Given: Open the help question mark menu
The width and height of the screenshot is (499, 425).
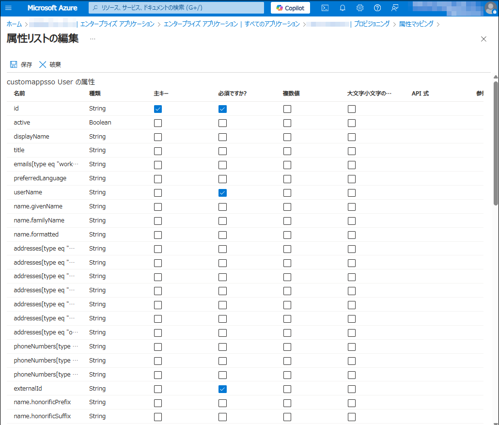Looking at the screenshot, I should [x=377, y=8].
